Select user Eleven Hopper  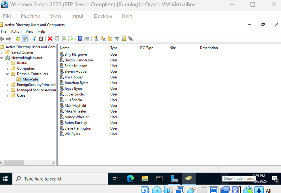click(x=76, y=71)
